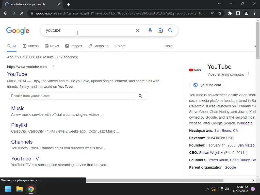
Task: Open knowledge panel three-dot options
Action: [249, 74]
